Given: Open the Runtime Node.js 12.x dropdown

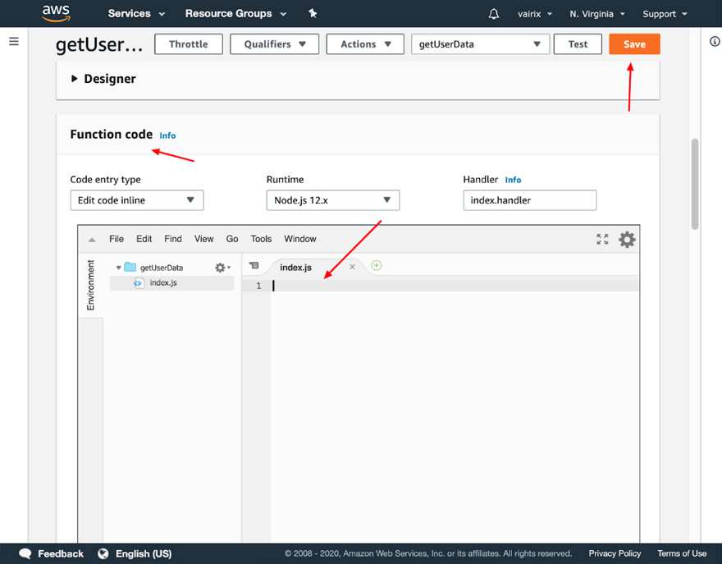Looking at the screenshot, I should pos(333,200).
